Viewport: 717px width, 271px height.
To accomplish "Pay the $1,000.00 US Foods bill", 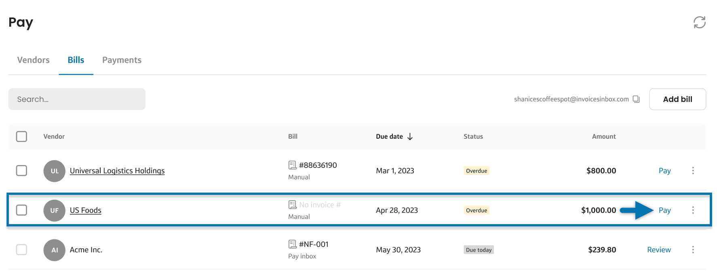I will click(x=664, y=210).
